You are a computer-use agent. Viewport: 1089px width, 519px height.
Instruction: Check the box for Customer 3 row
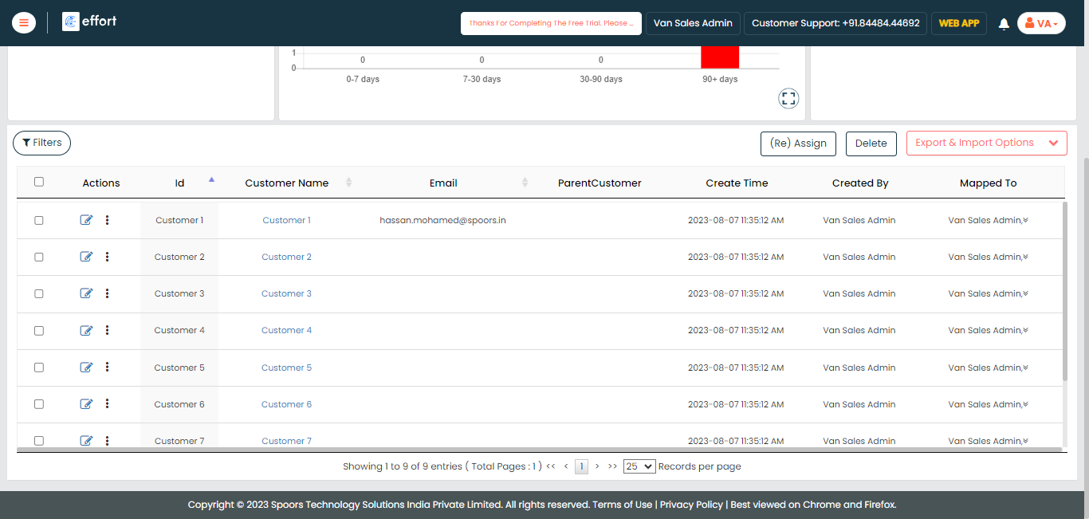point(39,293)
